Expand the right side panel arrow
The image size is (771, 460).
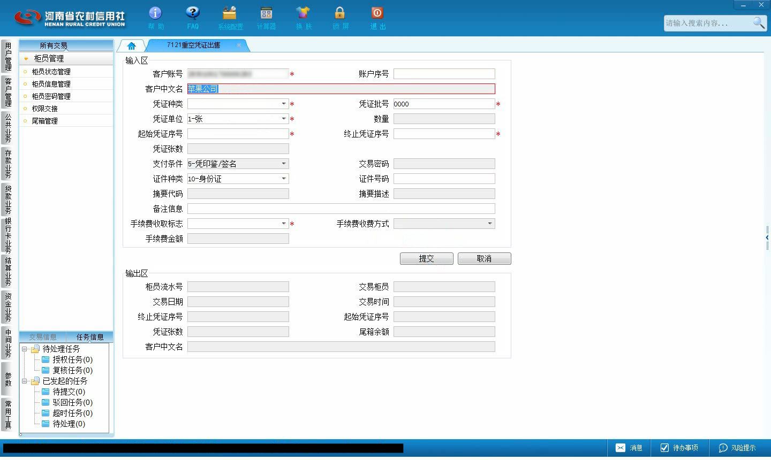767,237
